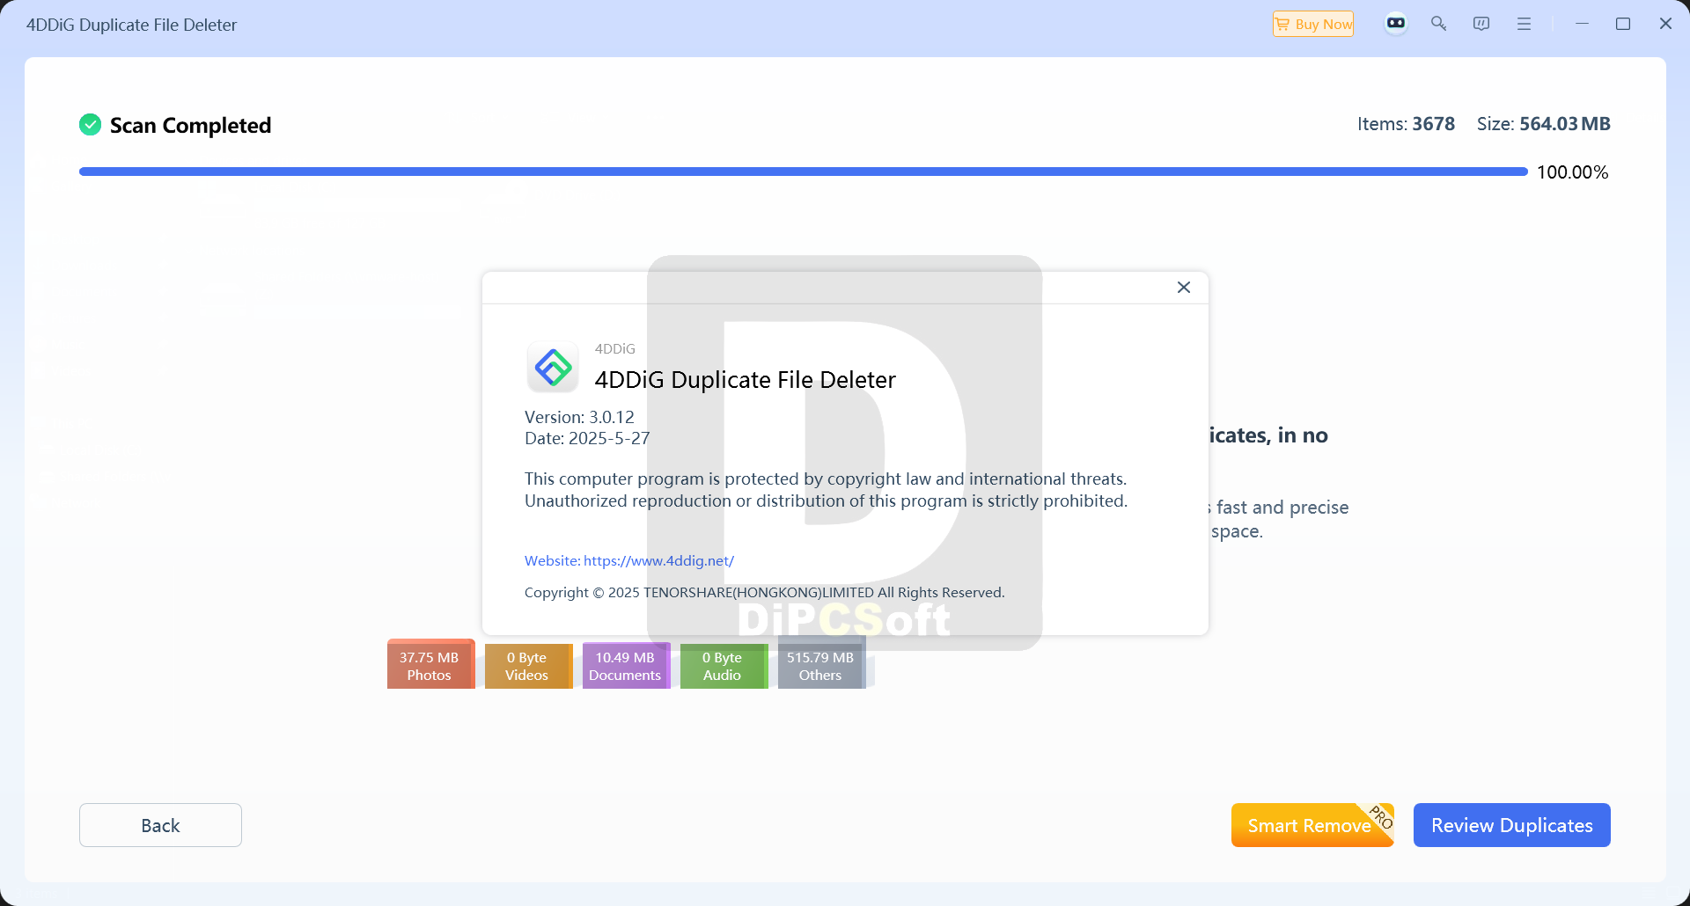Select the Documents 10.49 MB category tile
Screen dimensions: 1690x906
click(x=625, y=666)
